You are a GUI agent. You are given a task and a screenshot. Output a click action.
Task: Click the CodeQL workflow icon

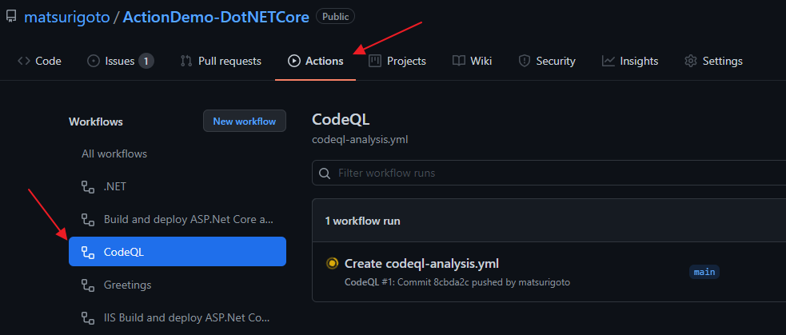point(88,252)
